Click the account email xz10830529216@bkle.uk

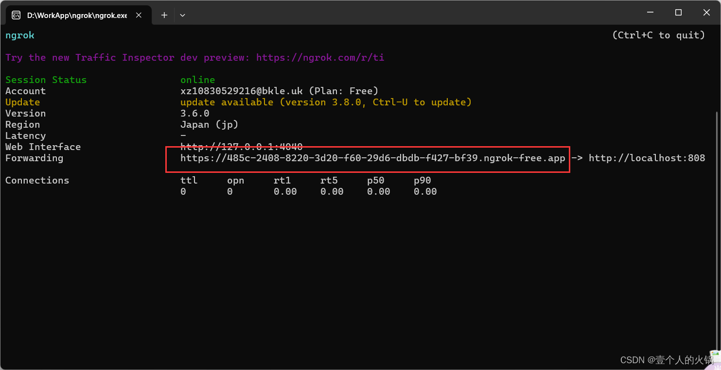[242, 91]
